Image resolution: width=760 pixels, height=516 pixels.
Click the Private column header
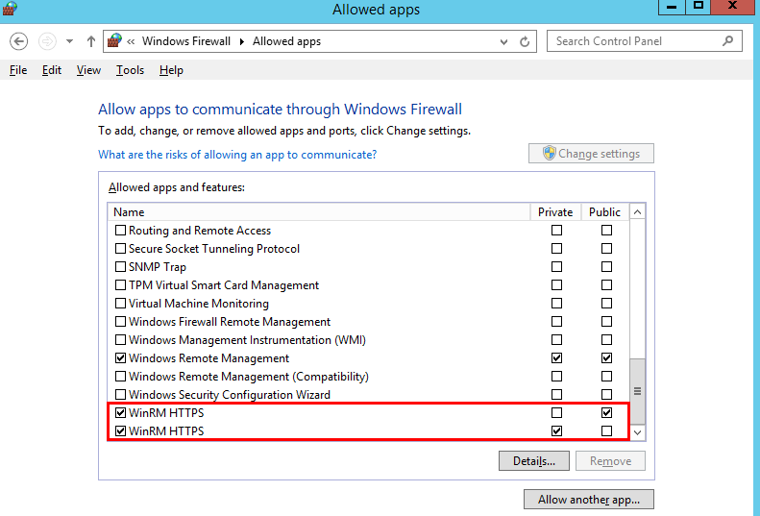click(555, 212)
